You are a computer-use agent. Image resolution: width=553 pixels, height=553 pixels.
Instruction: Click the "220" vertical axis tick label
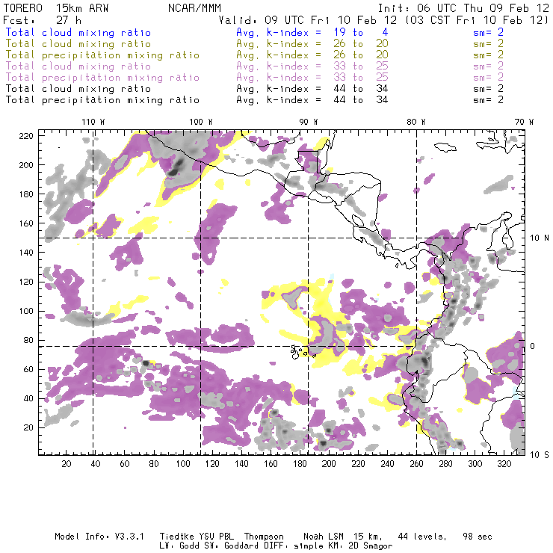tap(26, 136)
